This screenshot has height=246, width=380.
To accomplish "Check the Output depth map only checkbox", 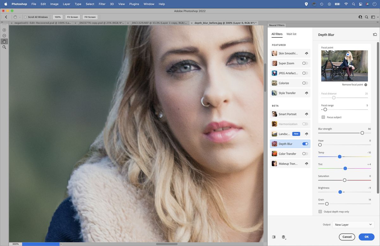I will [x=320, y=211].
